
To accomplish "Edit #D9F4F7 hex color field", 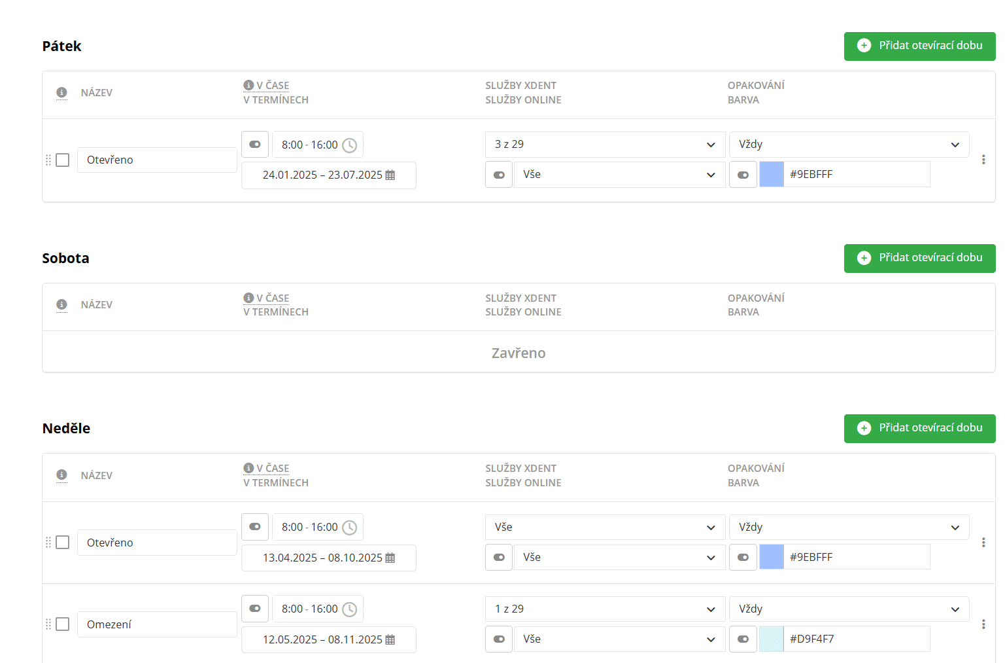I will [857, 639].
